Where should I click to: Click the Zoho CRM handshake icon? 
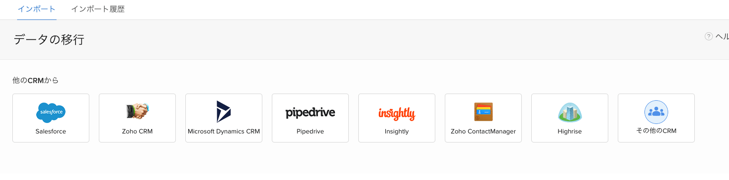[x=137, y=111]
